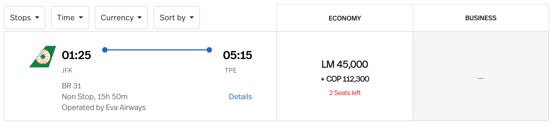
Task: Click the unavailable Business fare cell
Action: [x=481, y=76]
